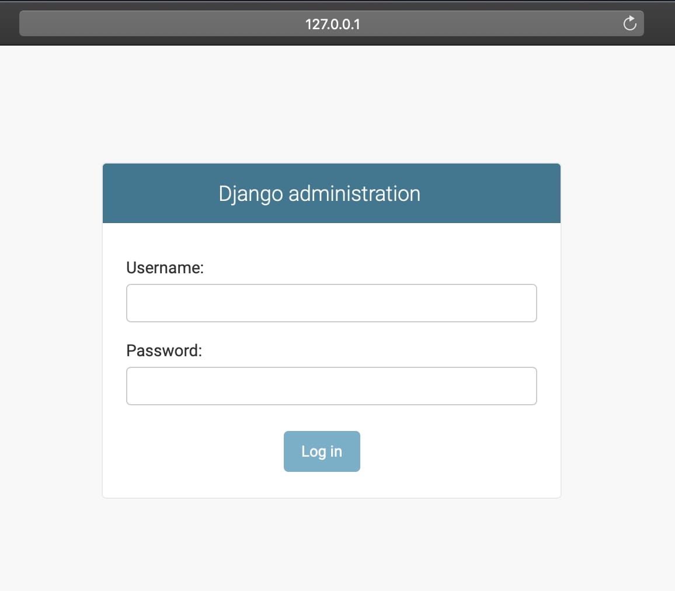Screen dimensions: 675x591
Task: Select the Username input field
Action: [332, 303]
